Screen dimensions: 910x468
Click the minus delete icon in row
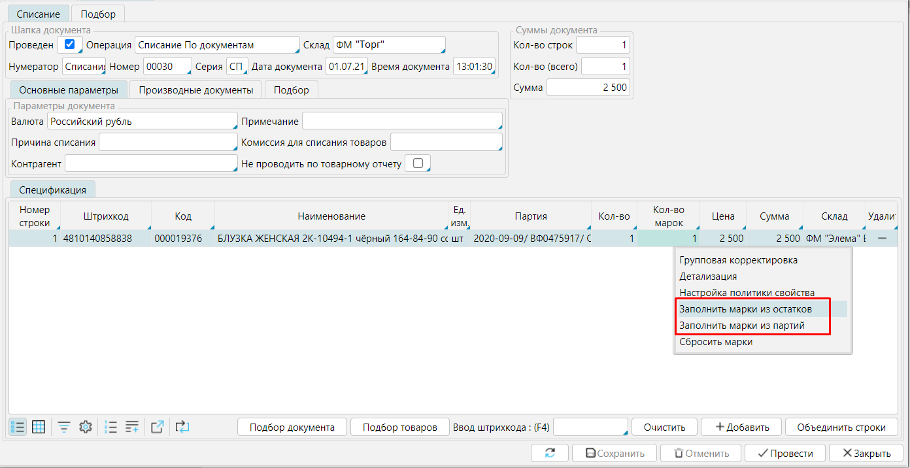882,239
